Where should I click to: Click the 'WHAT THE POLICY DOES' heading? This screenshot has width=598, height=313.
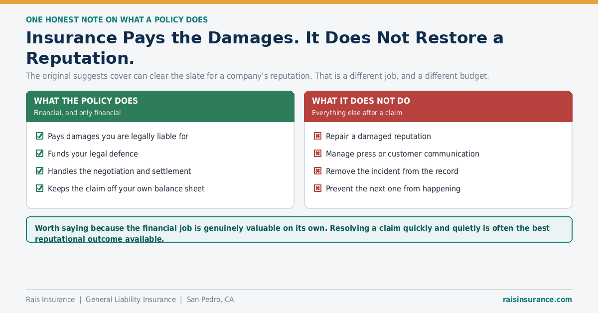click(86, 101)
